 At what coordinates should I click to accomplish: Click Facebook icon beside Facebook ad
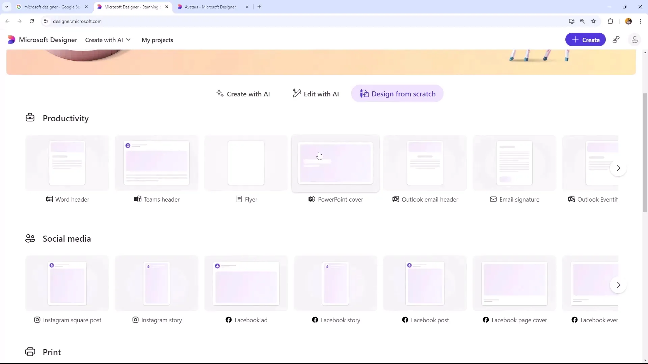point(228,320)
